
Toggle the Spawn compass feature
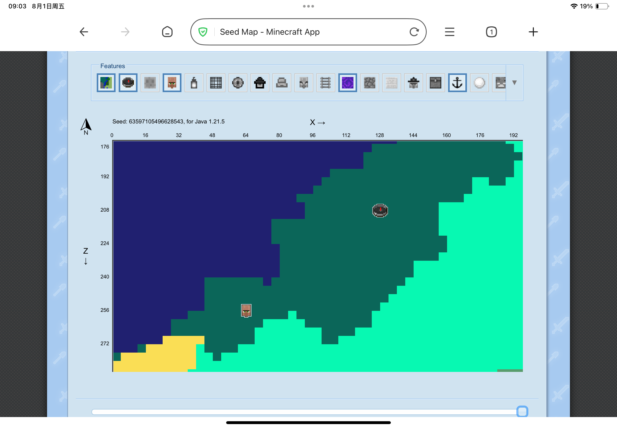[128, 82]
